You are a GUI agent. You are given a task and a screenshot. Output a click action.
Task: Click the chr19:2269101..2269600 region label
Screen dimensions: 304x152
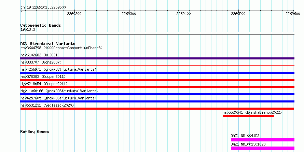(x=43, y=7)
